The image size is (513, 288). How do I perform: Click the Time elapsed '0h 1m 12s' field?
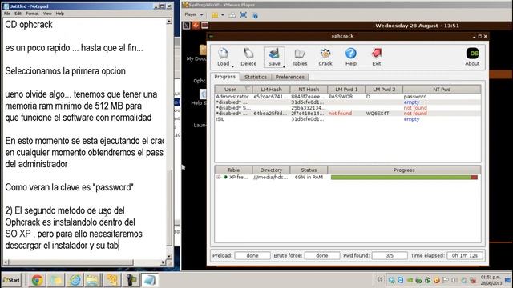pyautogui.click(x=465, y=256)
